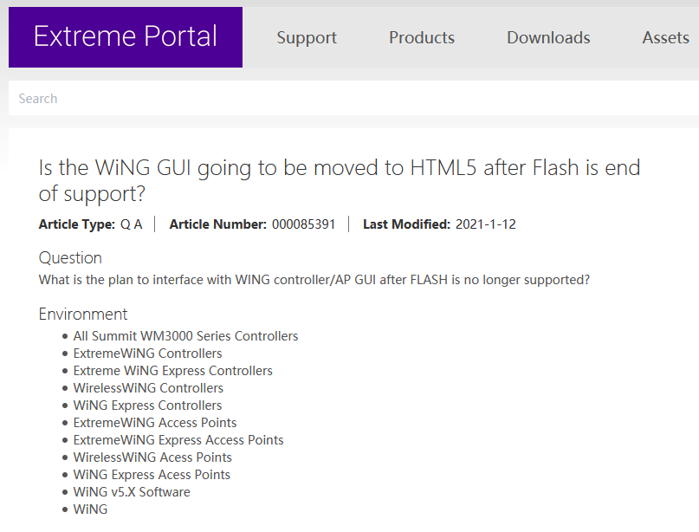Click the WirelessWiNG Controllers list item

point(148,388)
